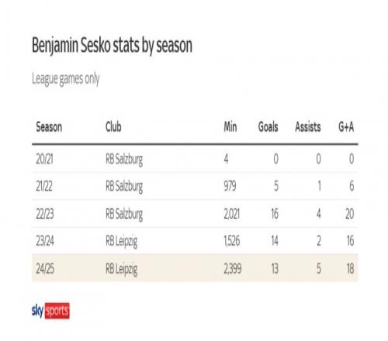Click the 16 goals value for 22/23
The height and width of the screenshot is (341, 388).
click(x=275, y=214)
